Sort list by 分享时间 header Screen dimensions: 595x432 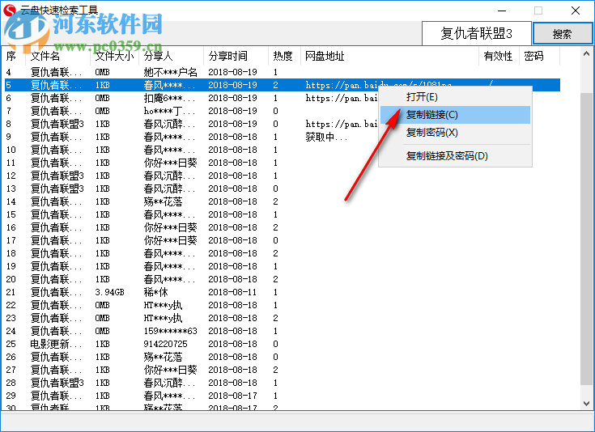point(236,56)
